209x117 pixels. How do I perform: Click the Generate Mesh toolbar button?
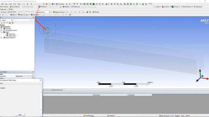point(36,4)
